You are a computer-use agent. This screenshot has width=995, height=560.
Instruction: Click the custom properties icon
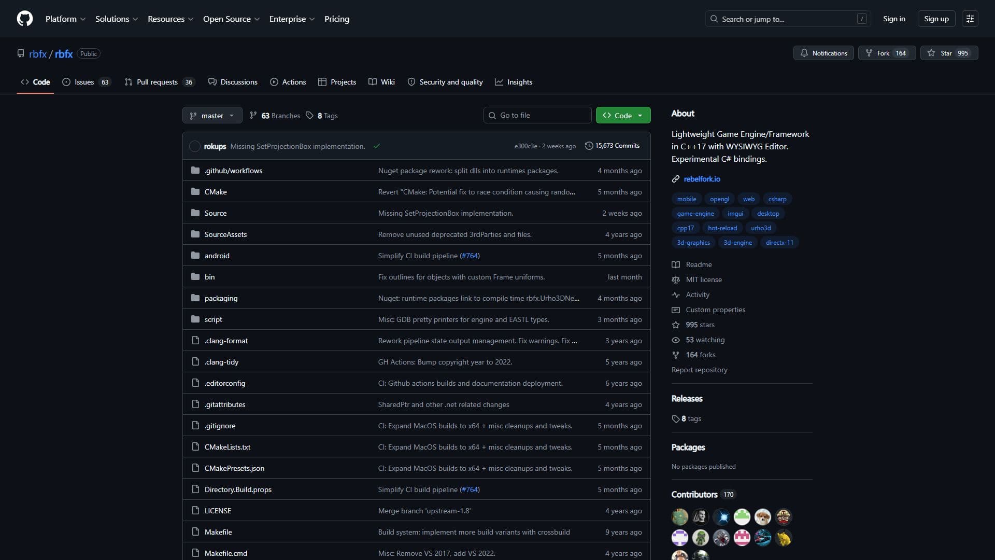[x=676, y=310]
